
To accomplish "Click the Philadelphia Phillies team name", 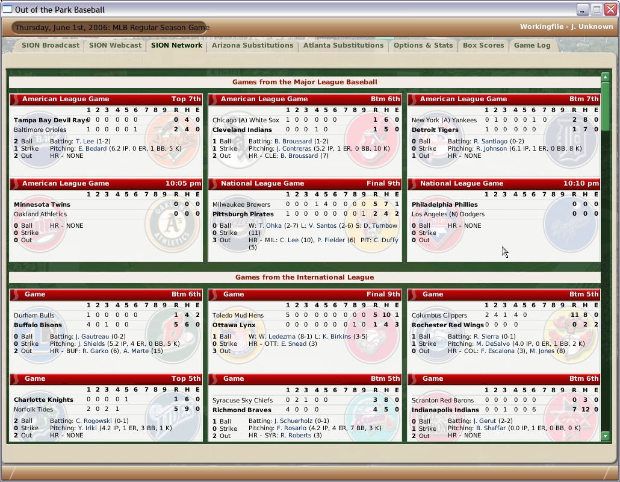I will pos(444,204).
